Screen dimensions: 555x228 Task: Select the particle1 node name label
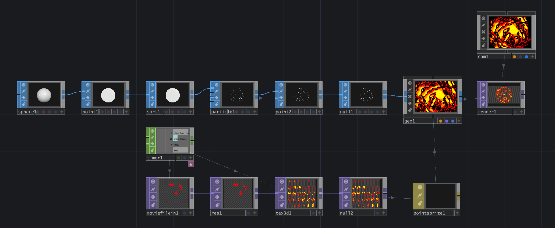(223, 112)
